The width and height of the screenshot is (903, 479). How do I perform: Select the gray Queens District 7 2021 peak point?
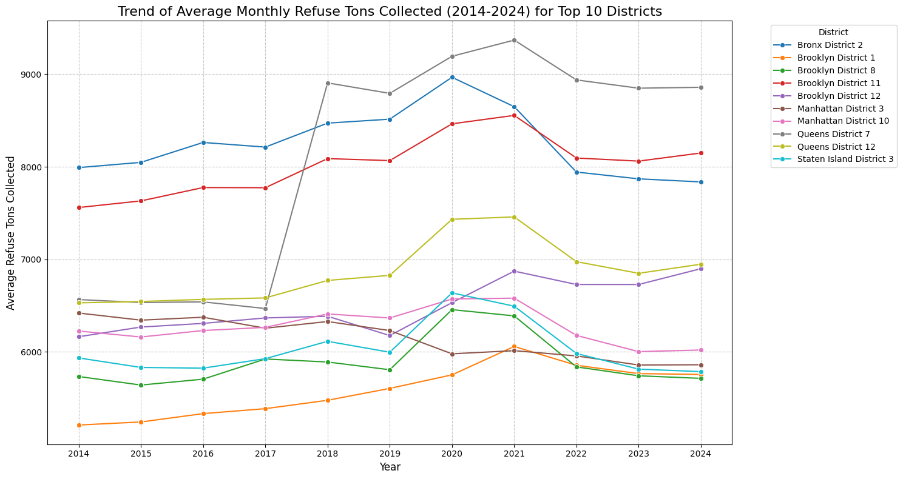pyautogui.click(x=514, y=40)
